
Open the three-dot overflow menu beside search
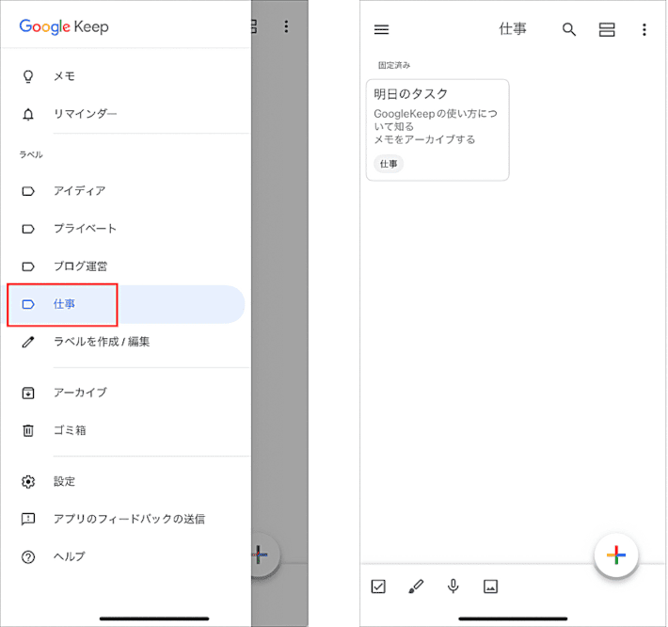point(644,29)
